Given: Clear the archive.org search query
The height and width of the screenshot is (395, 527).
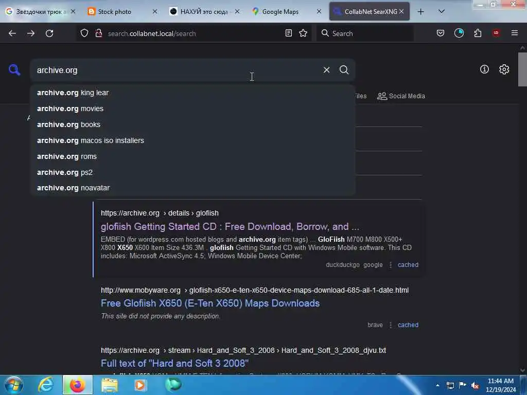Looking at the screenshot, I should point(326,70).
